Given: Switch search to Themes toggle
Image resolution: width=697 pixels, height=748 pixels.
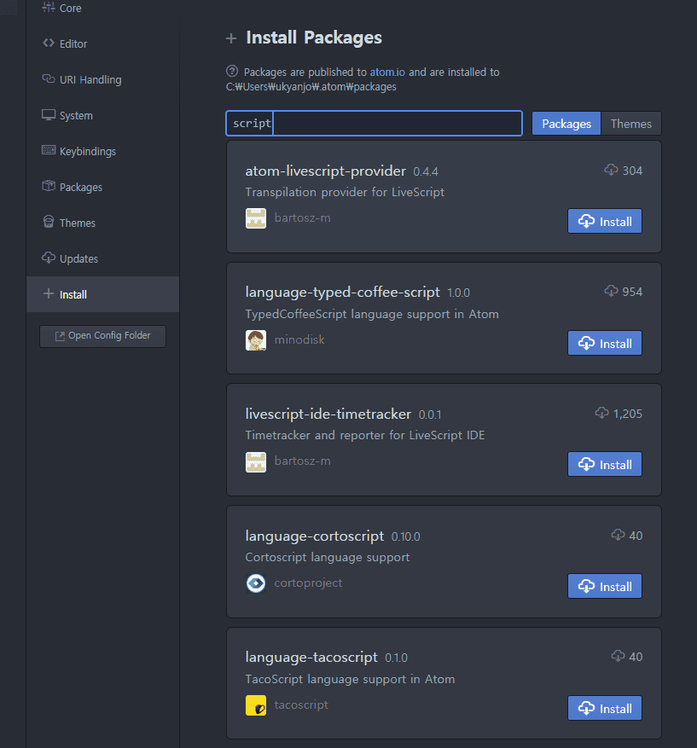Looking at the screenshot, I should 631,124.
